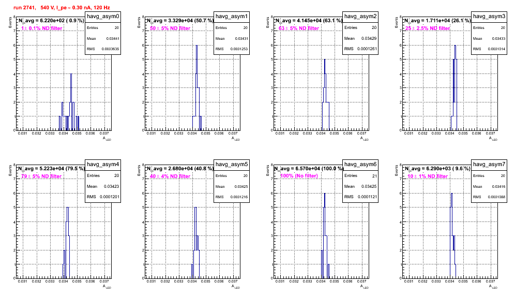Click N_avg = 3.329e+04 plot title
The image size is (515, 296).
180,20
